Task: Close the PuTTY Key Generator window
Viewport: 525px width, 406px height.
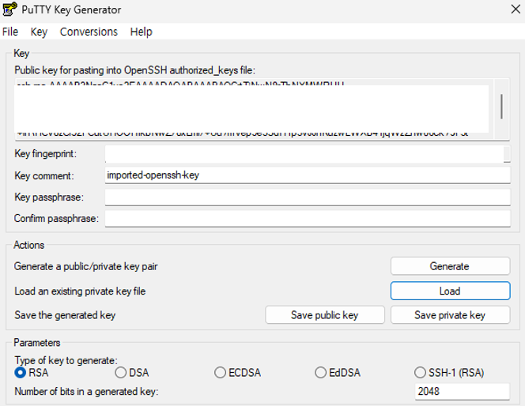Action: [x=516, y=9]
